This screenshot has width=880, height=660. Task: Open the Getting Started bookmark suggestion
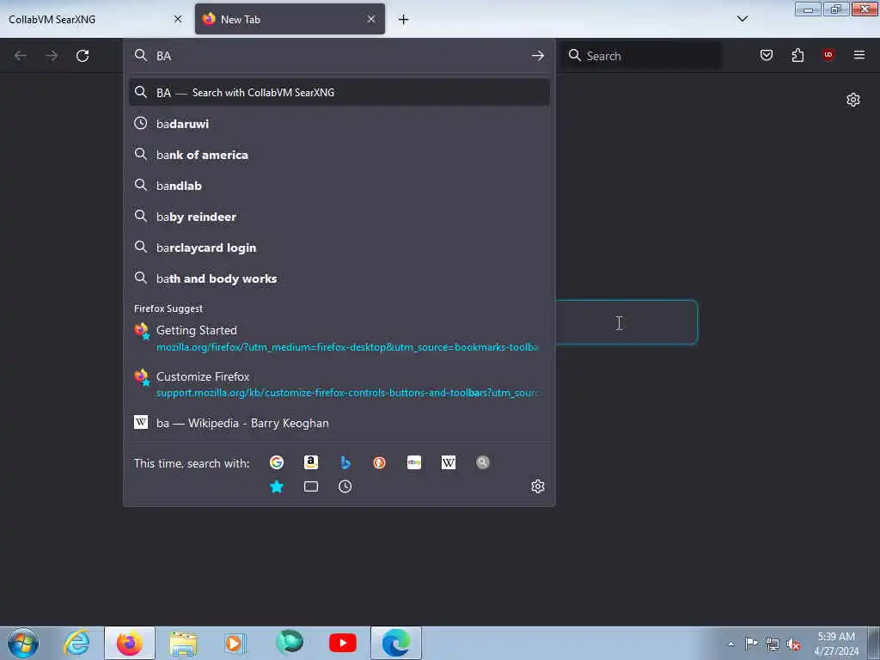pyautogui.click(x=339, y=338)
